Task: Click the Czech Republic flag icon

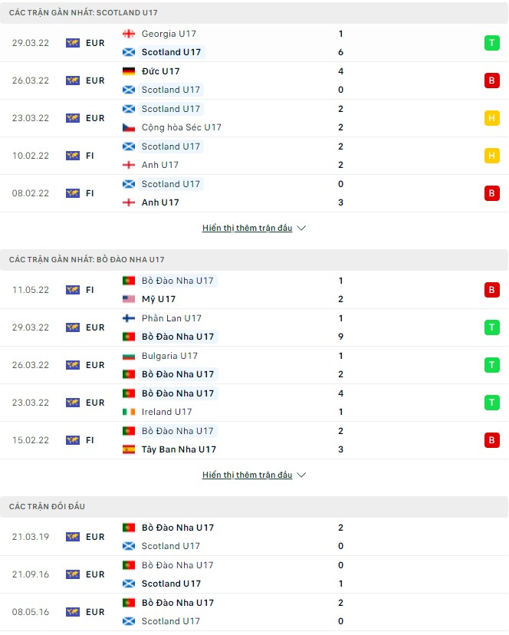Action: 128,127
